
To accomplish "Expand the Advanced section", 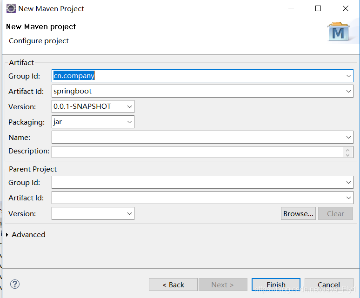I will [x=7, y=235].
